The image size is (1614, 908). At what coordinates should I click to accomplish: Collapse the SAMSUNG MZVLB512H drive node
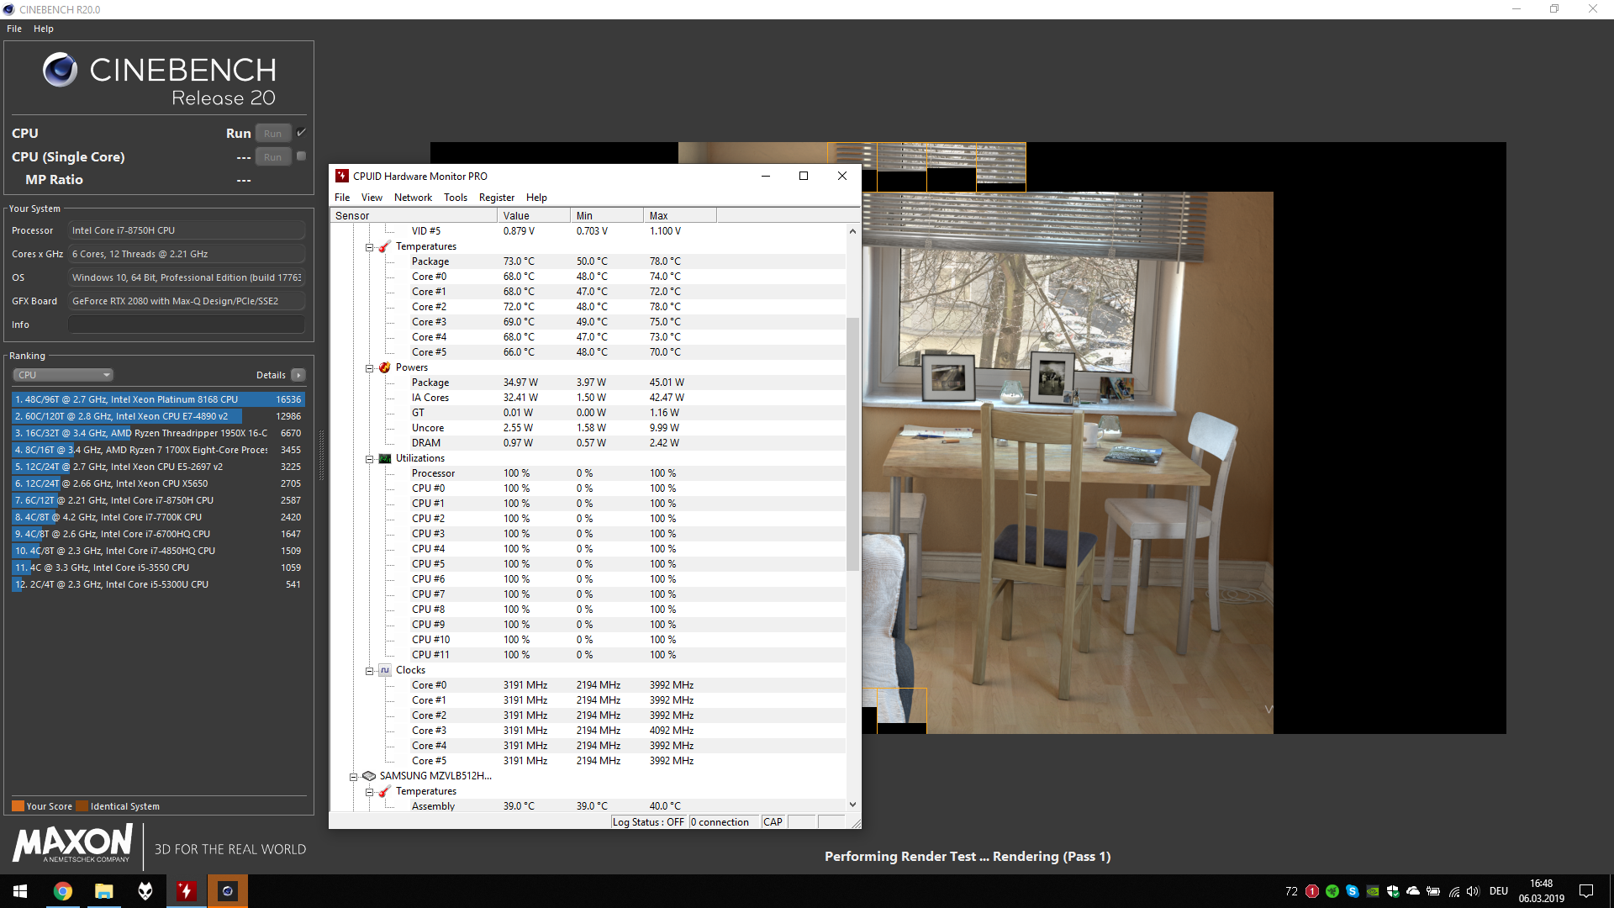click(x=354, y=777)
